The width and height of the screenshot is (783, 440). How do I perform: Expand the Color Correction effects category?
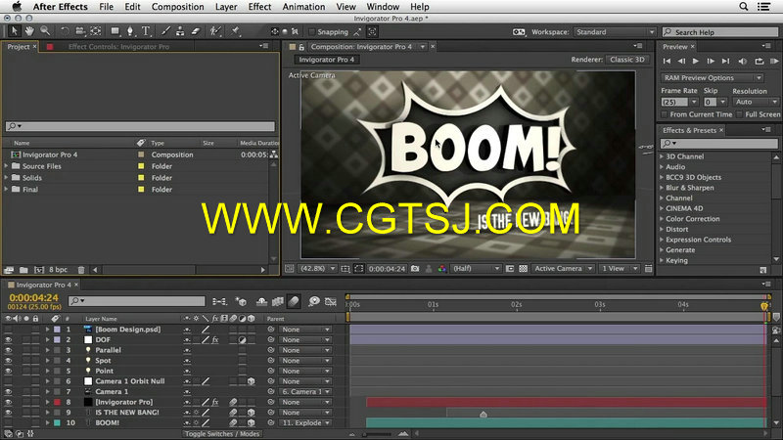click(x=663, y=219)
